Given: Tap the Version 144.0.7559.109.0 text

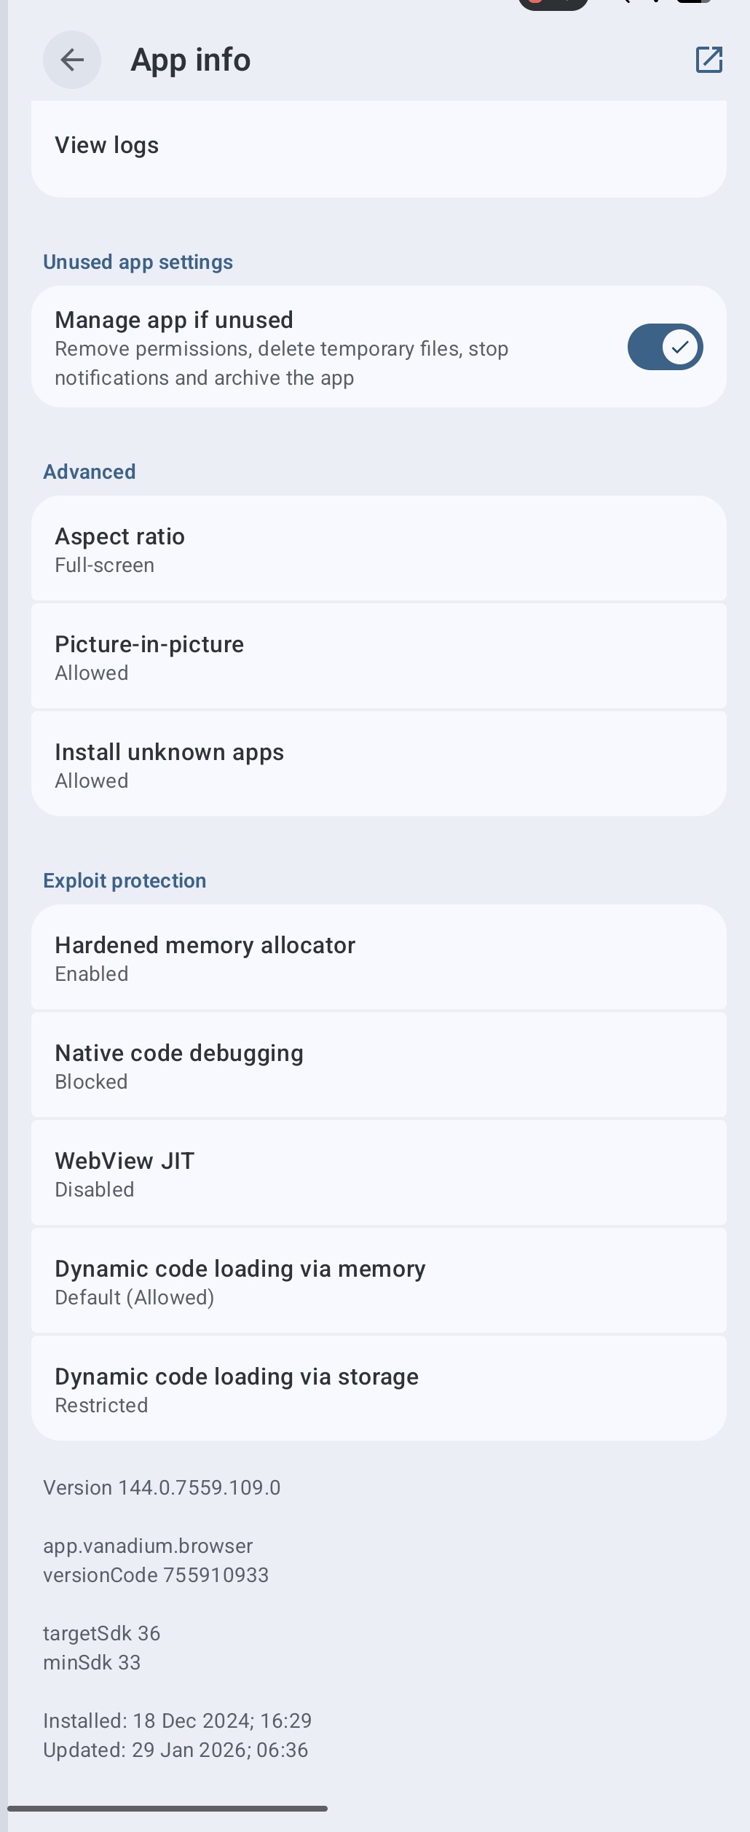Looking at the screenshot, I should pos(162,1487).
